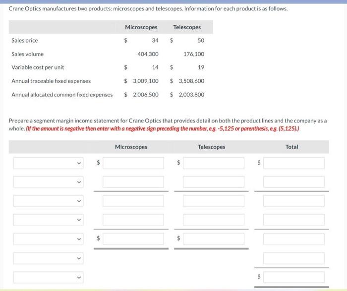Click the 3,009,100 traceable expense value
The image size is (347, 291).
coord(146,81)
